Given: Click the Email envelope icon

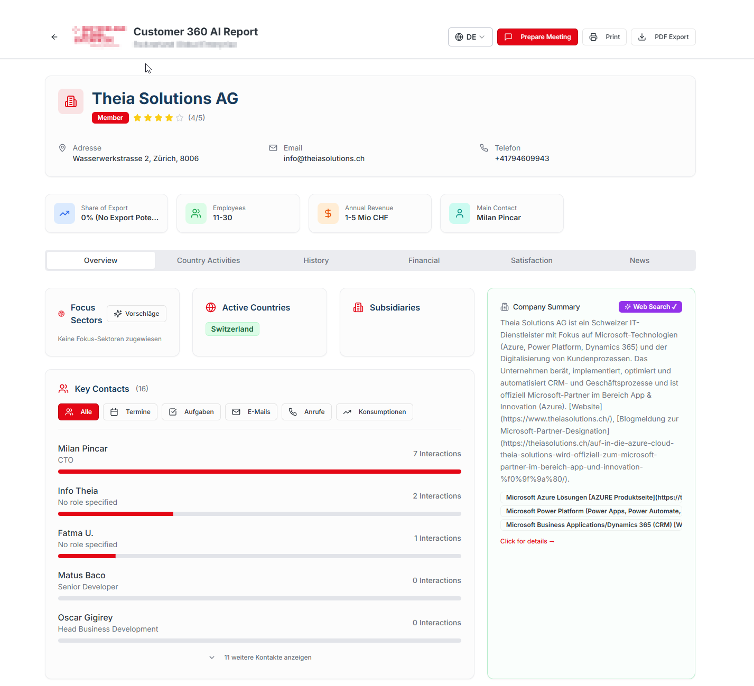Looking at the screenshot, I should coord(273,148).
